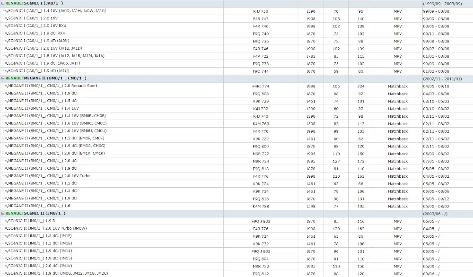Click engine code F9Q 812
The image size is (473, 277).
(261, 274)
